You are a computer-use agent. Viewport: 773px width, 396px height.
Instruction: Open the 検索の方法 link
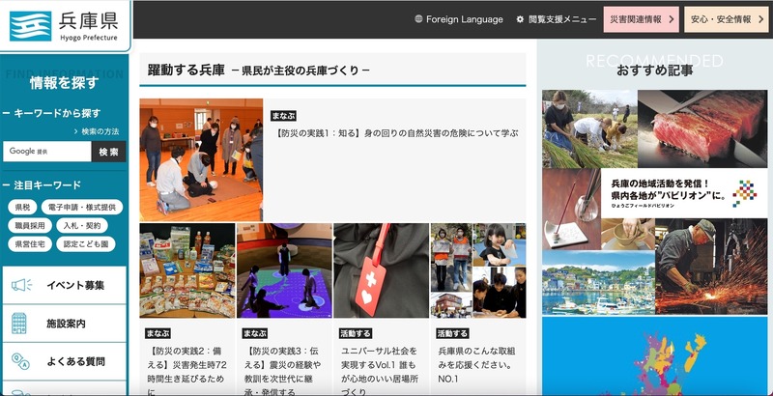[x=97, y=131]
